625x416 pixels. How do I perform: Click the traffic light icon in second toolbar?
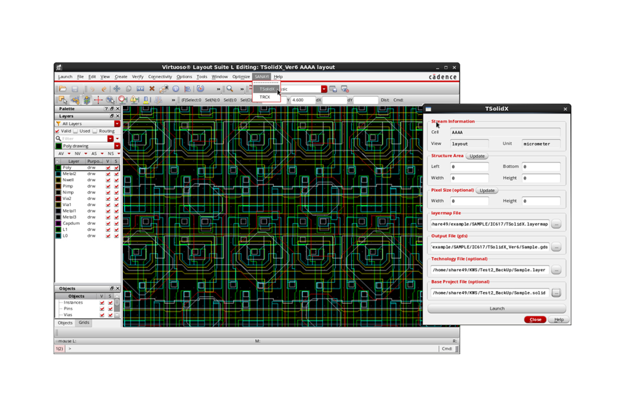tap(86, 99)
